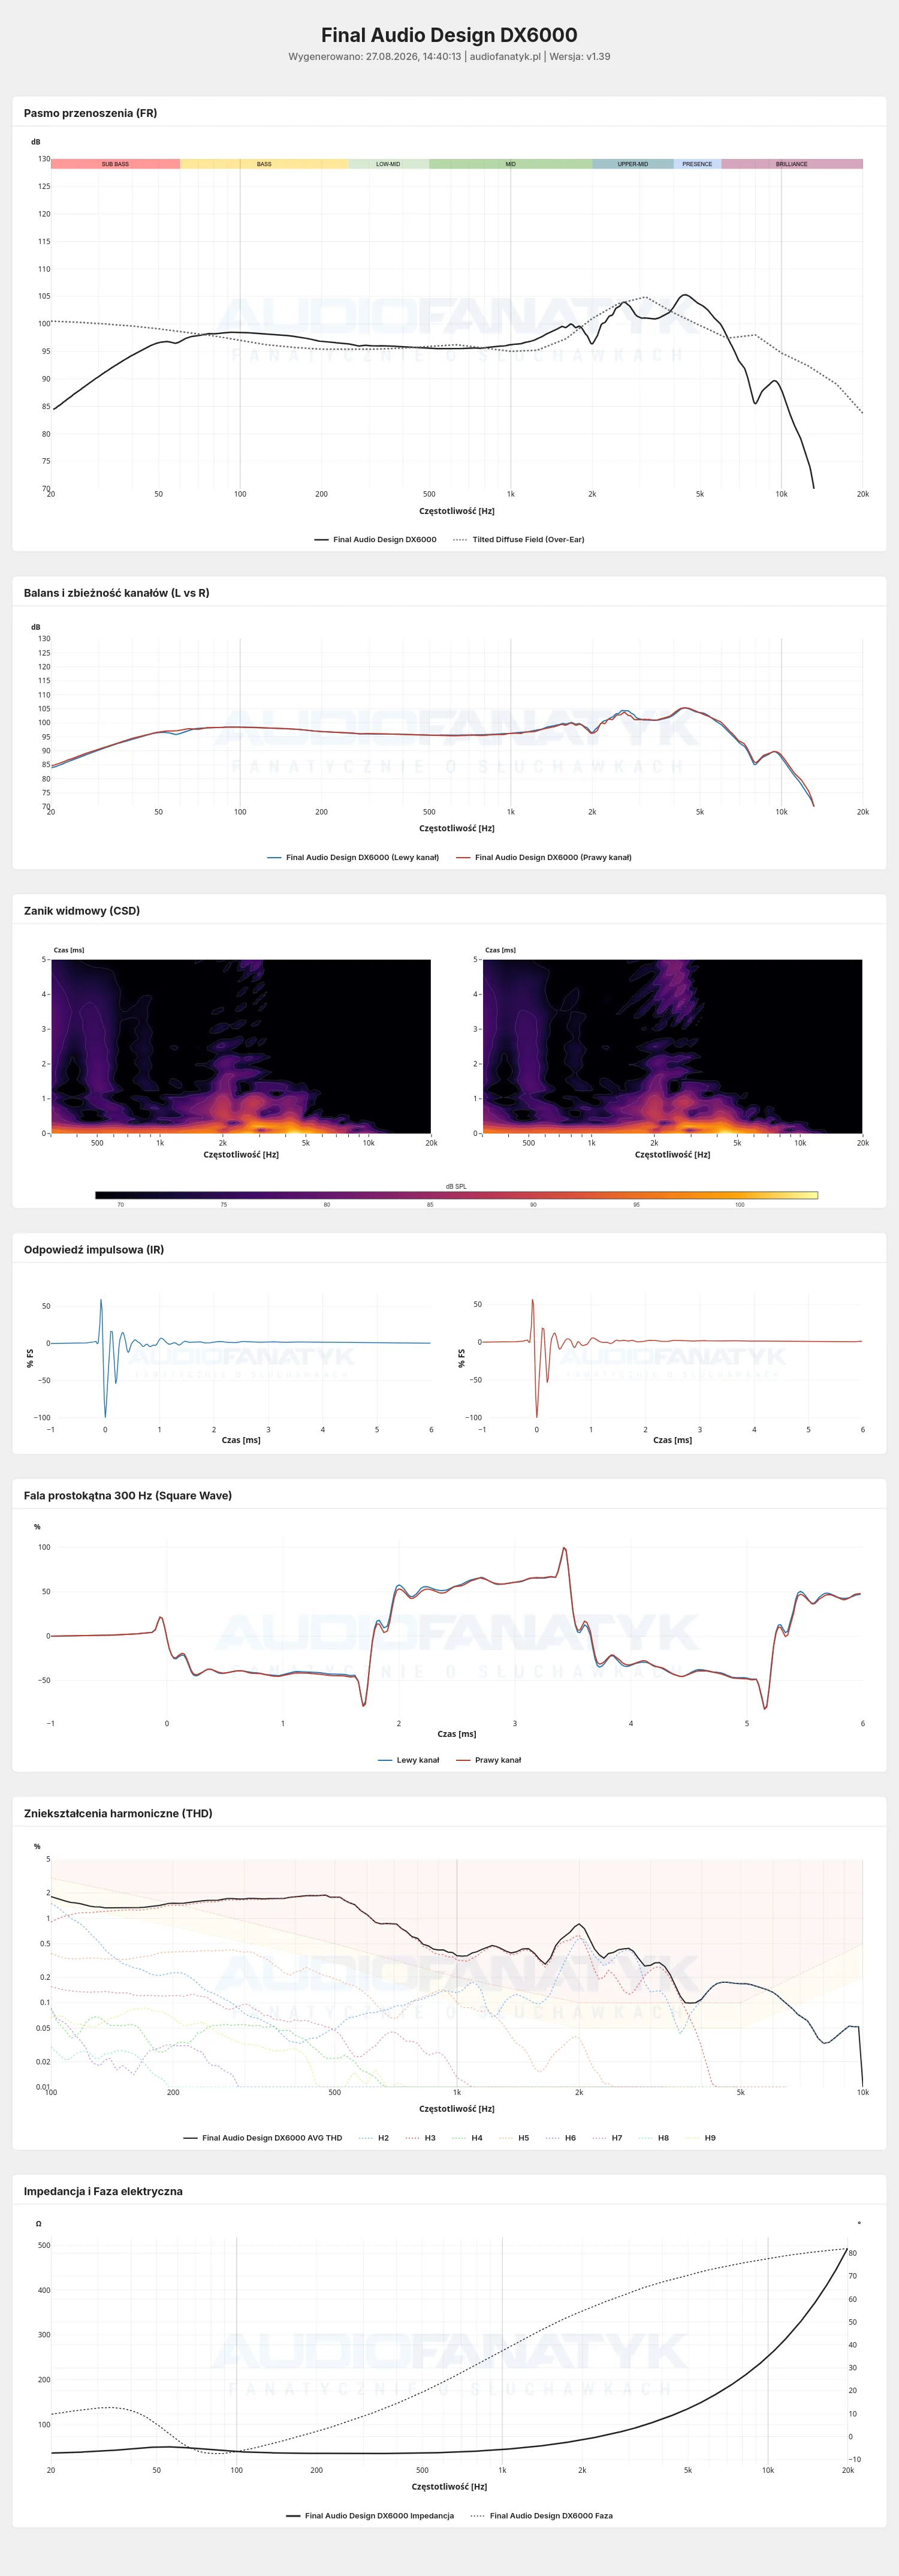Toggle the Final Audio Design DX6000 trace in the FR legend
The height and width of the screenshot is (2576, 899).
pos(376,539)
